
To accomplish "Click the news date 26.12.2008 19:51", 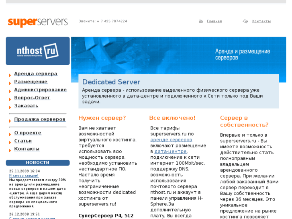I will [x=25, y=214].
